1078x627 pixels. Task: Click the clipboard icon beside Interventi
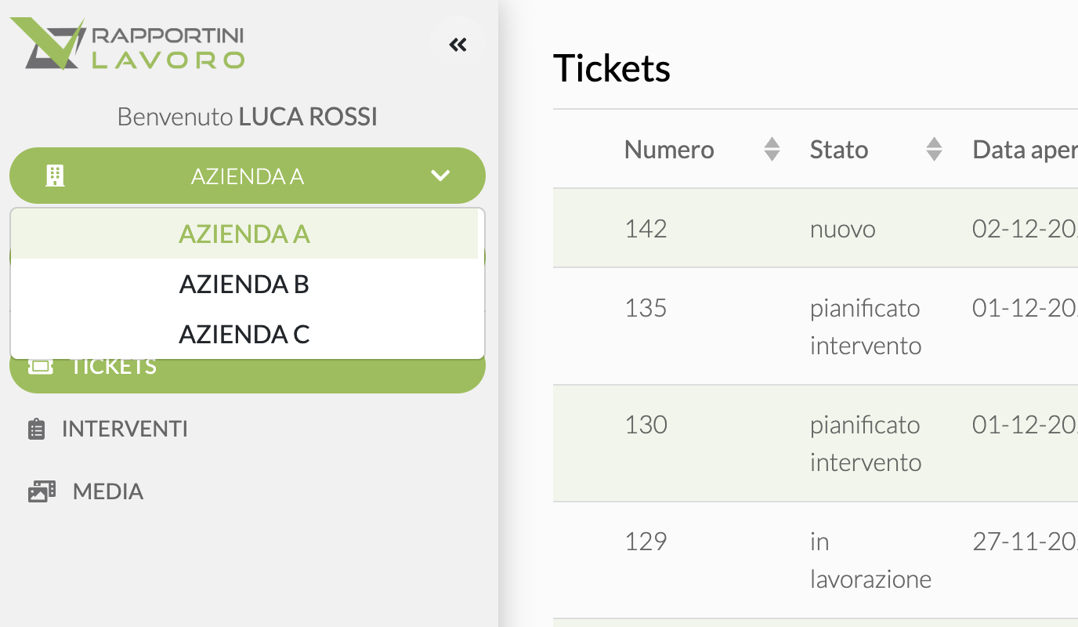(x=36, y=429)
